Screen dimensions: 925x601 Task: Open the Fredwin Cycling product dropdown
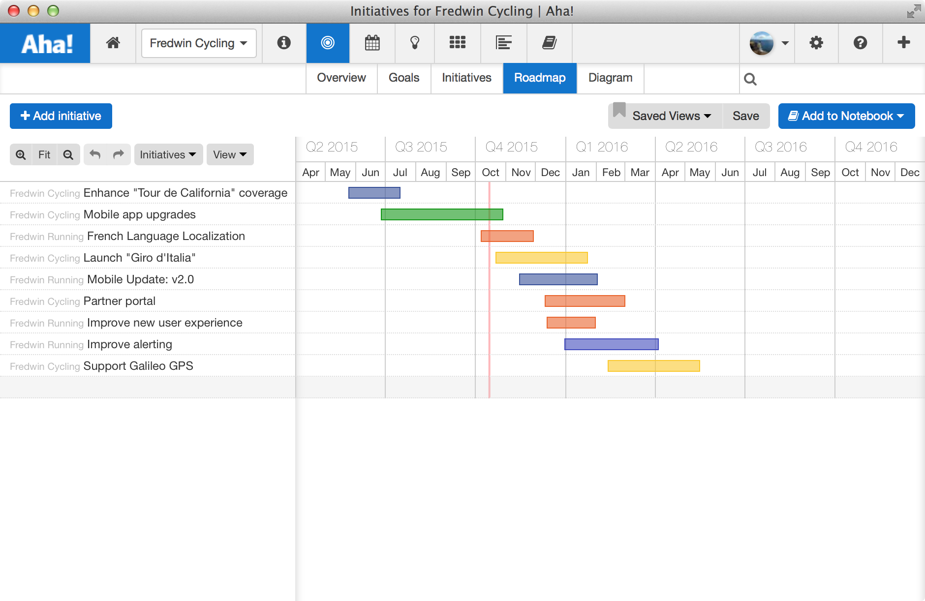199,43
